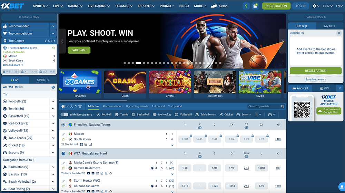
Task: Select the Android app tab
Action: [300, 88]
